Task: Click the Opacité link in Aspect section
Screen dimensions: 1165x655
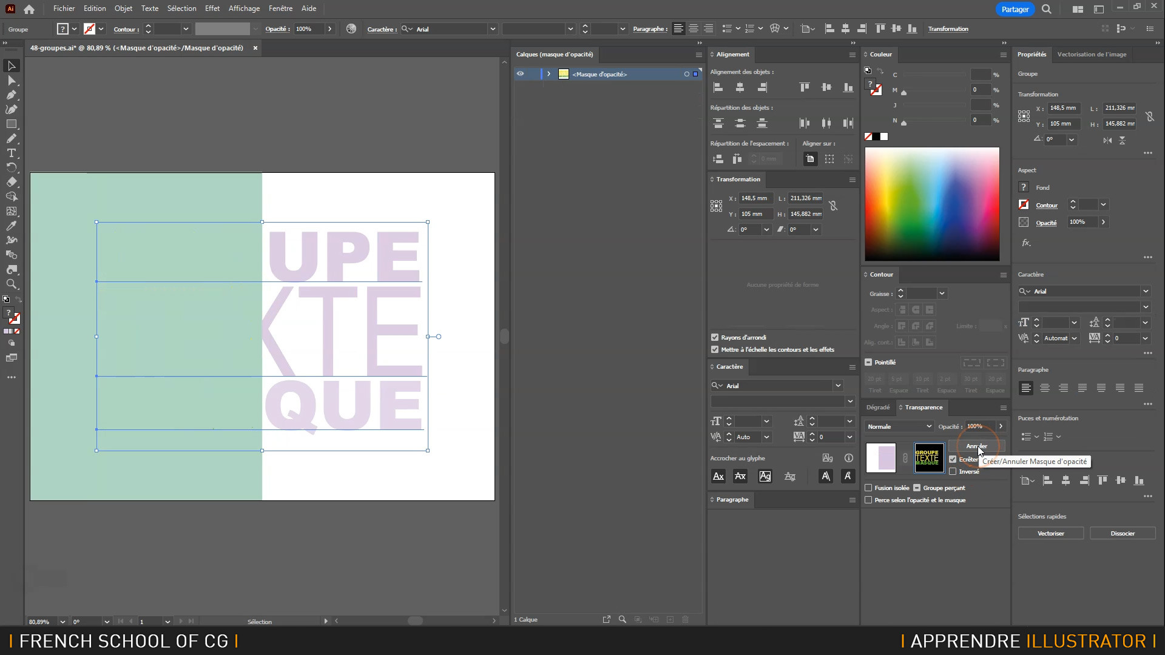Action: coord(1046,223)
